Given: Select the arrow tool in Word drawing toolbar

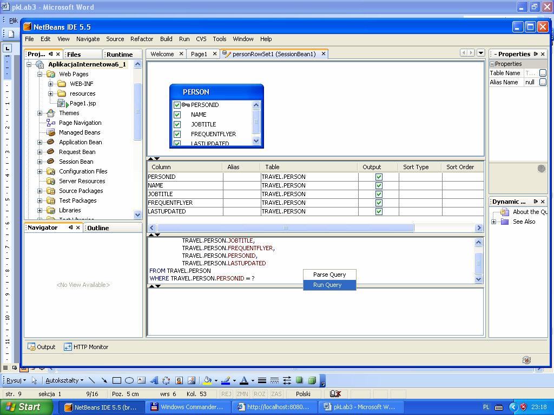Looking at the screenshot, I should tap(104, 380).
